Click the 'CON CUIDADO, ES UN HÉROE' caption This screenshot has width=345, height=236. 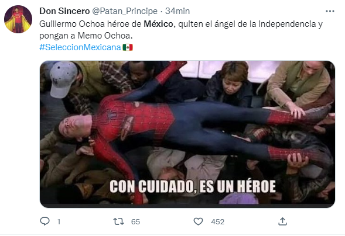tap(193, 187)
